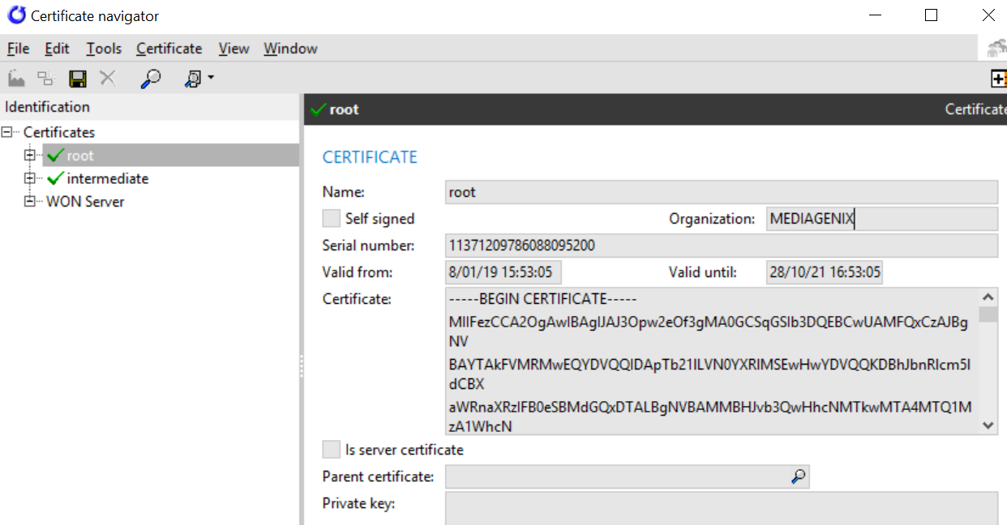The width and height of the screenshot is (1007, 525).
Task: Collapse the Certificates tree root
Action: [6, 131]
